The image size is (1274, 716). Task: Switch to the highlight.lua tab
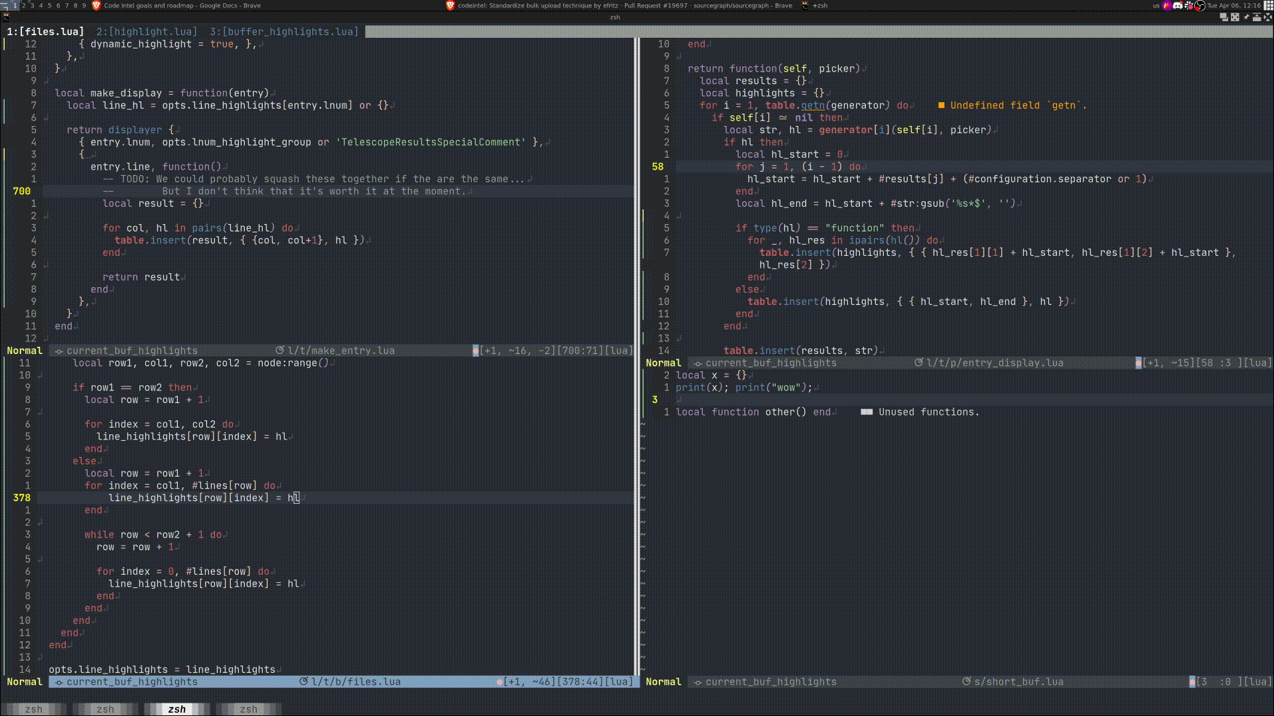[x=147, y=31]
